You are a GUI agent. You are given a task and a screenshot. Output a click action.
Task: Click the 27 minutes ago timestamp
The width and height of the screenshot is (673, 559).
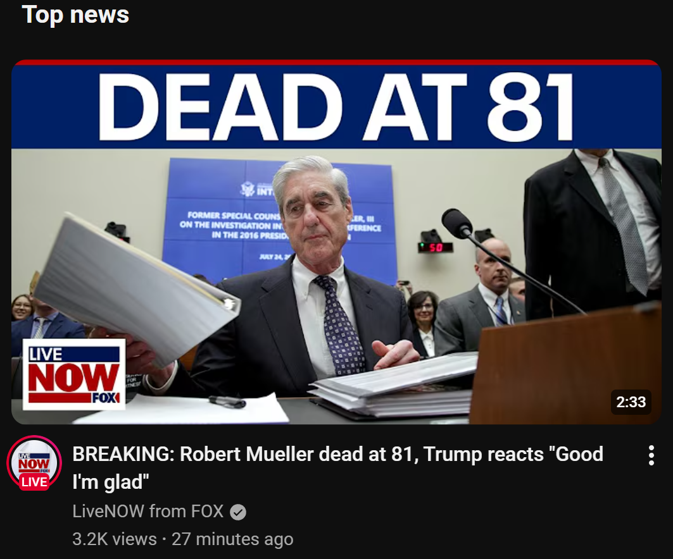pyautogui.click(x=232, y=539)
